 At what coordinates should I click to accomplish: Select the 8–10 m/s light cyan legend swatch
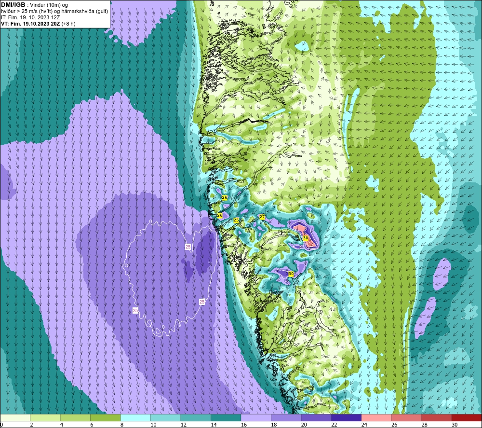[x=135, y=417]
